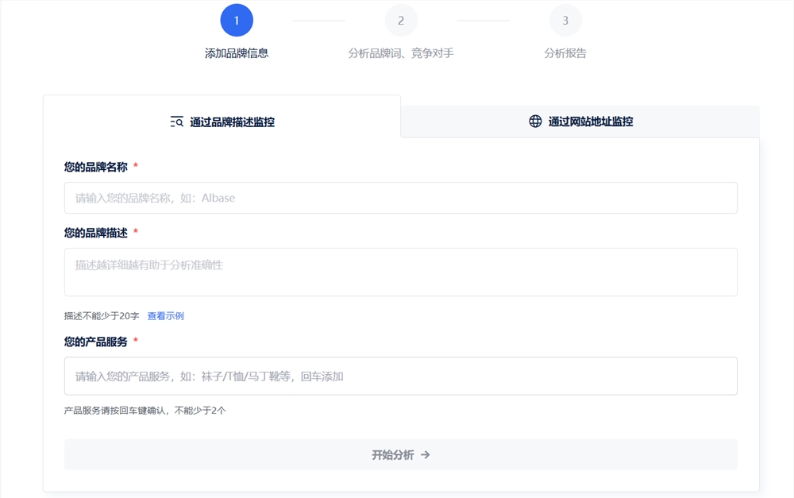Viewport: 794px width, 498px height.
Task: Click the globe icon on 通过网站地址监控 tab
Action: click(534, 122)
